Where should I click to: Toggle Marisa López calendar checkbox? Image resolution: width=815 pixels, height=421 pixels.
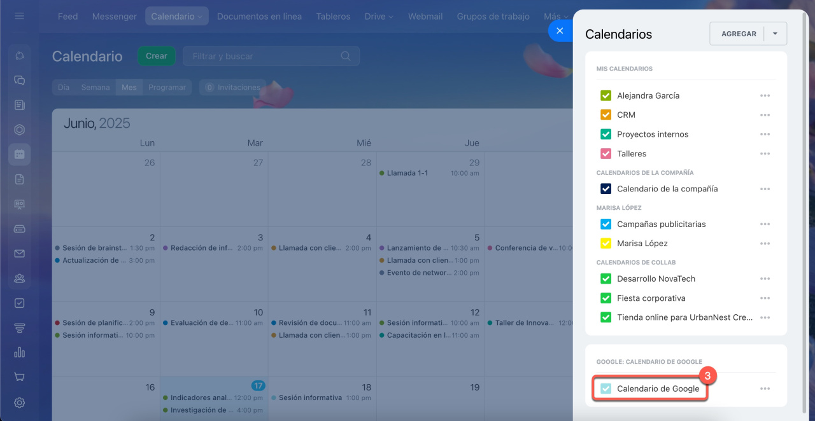pos(606,244)
